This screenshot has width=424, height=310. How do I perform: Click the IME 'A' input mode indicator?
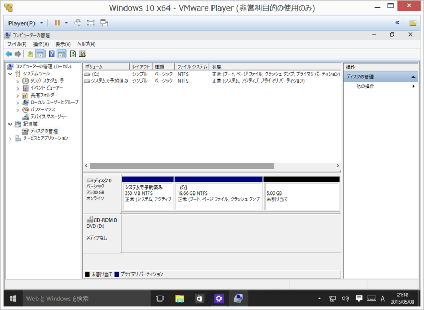[x=382, y=299]
